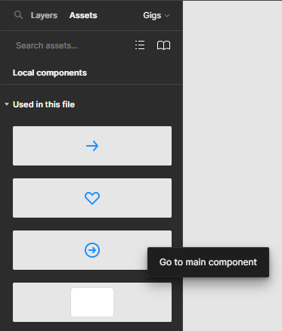Open the team library book icon
The image size is (282, 331).
click(163, 45)
